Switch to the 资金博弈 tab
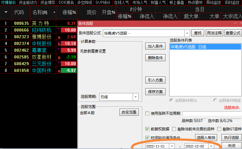 pos(48,3)
